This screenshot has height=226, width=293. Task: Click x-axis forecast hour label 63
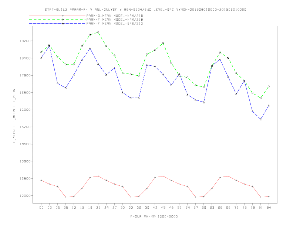click(212, 208)
